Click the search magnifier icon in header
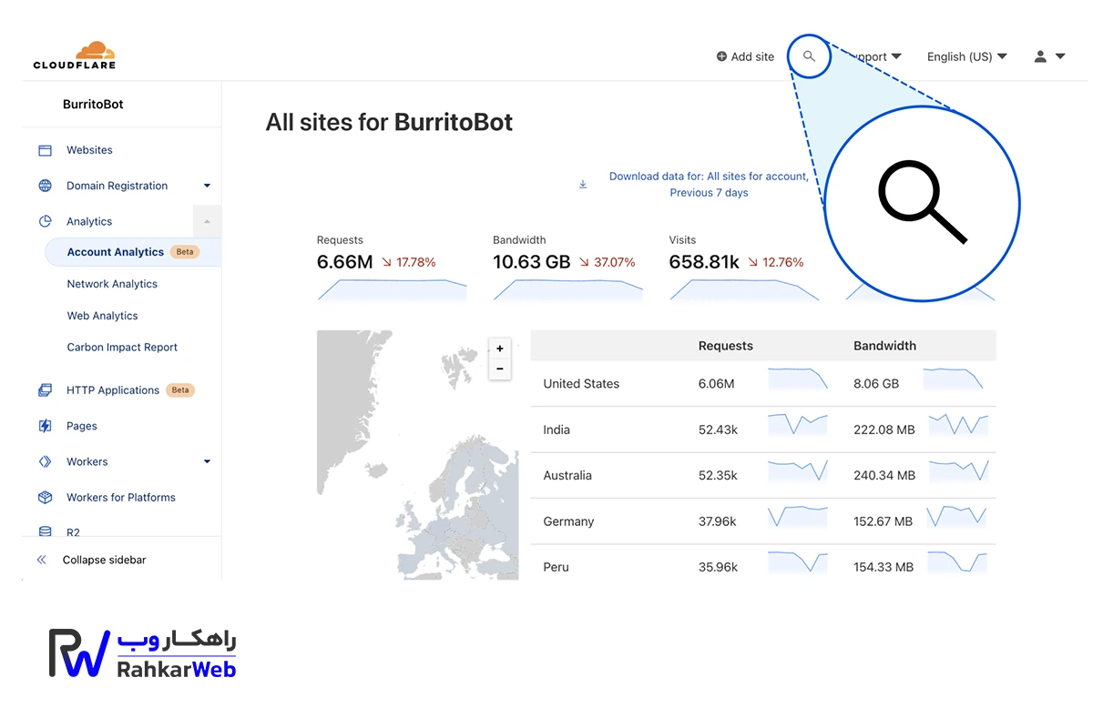Screen dimensions: 1093x728 click(809, 56)
